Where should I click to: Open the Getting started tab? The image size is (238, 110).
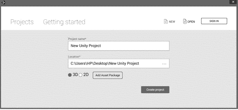pos(64,22)
